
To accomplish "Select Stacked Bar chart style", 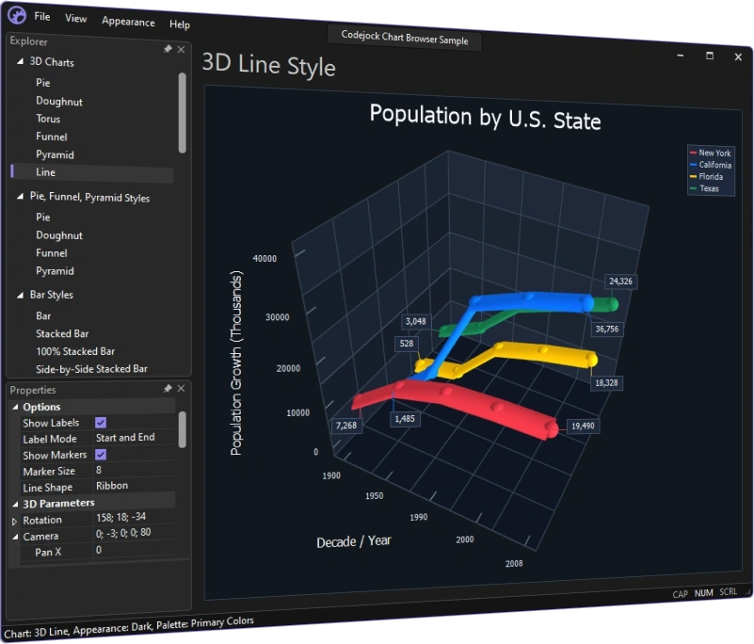I will (62, 333).
